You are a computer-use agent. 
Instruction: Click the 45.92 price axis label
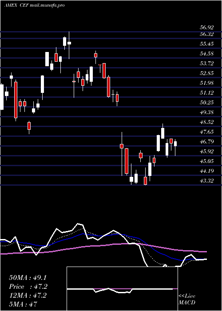coord(206,152)
